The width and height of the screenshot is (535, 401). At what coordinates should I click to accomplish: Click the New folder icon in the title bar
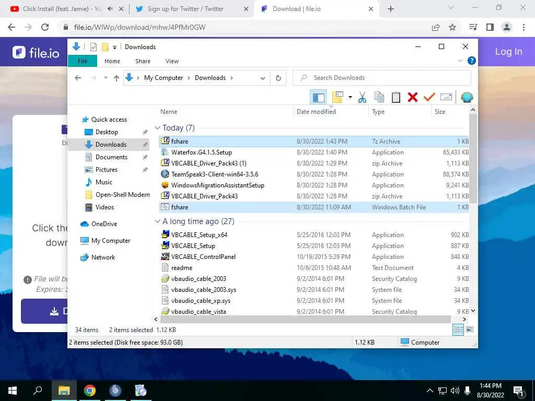[105, 47]
